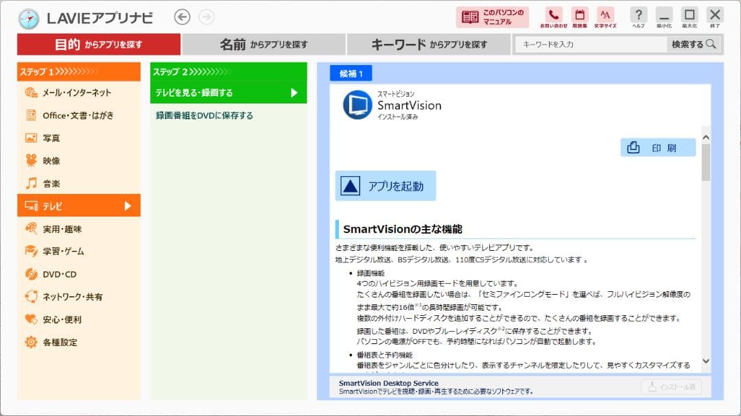The width and height of the screenshot is (741, 416).
Task: Switch to the キーワードからアプリを探す tab
Action: click(x=430, y=43)
